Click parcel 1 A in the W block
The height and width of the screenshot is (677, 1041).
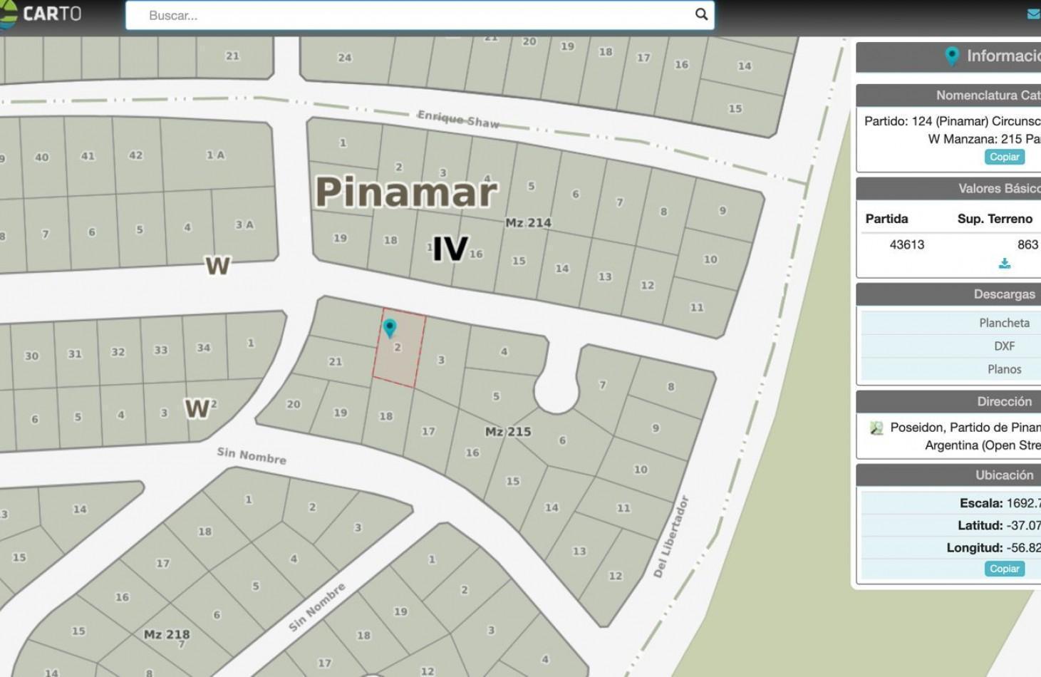click(215, 155)
